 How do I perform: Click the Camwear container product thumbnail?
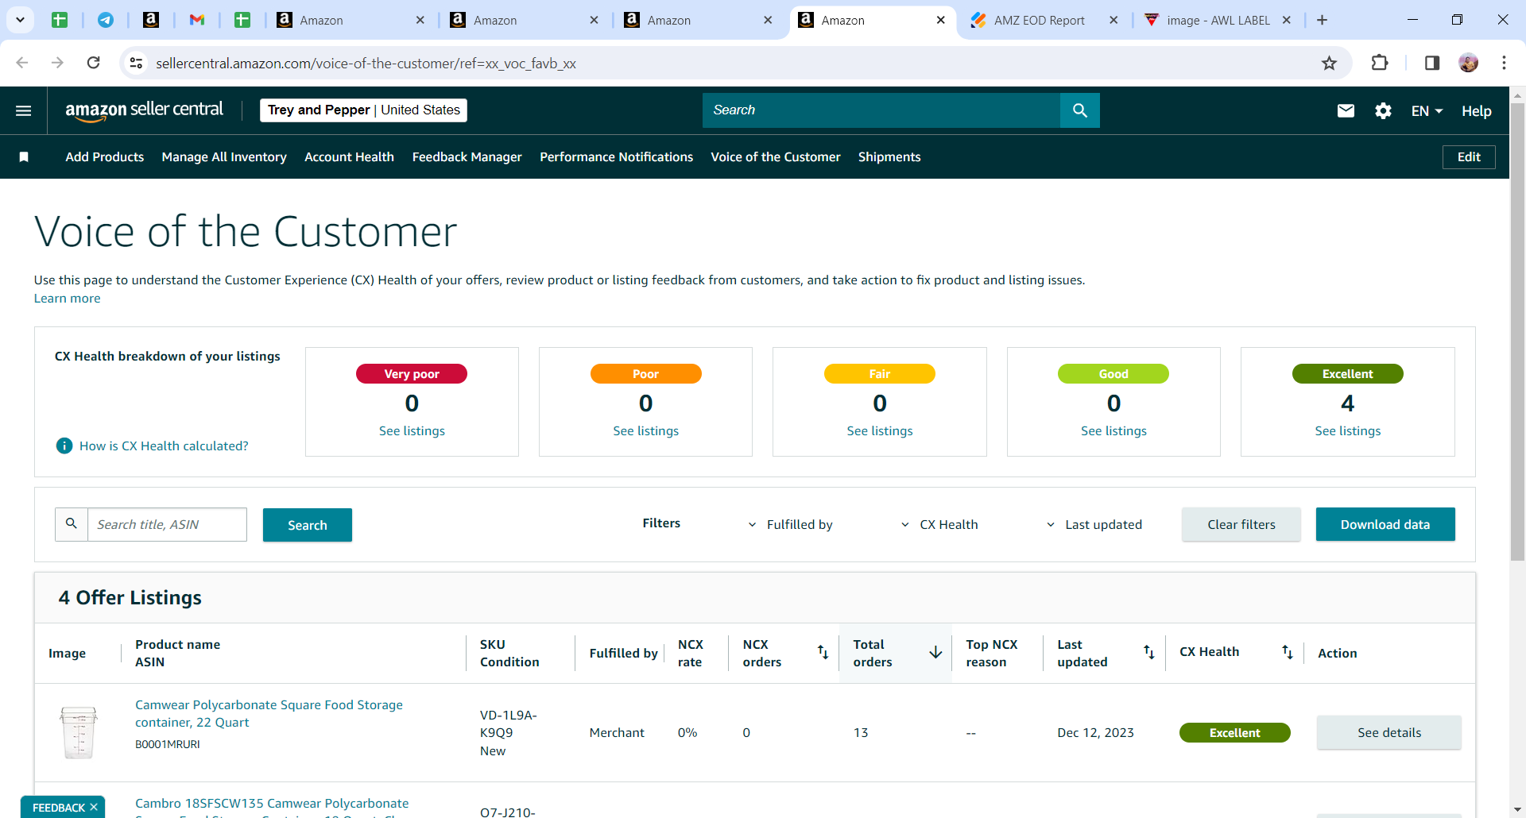point(79,732)
